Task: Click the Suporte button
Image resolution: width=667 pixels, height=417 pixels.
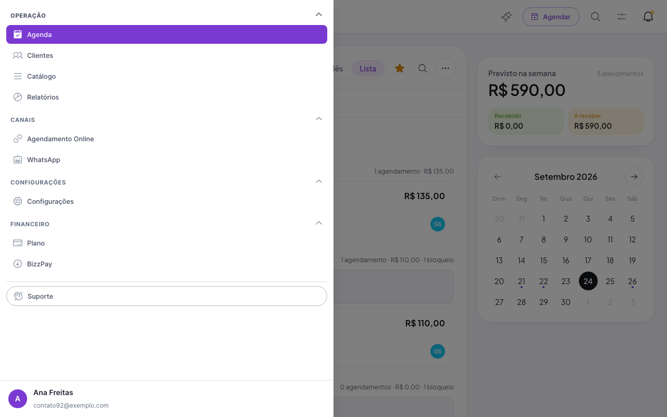Action: pos(167,296)
